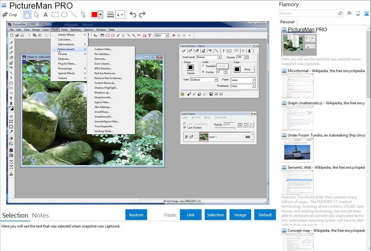Click the Shape Square black swatch
Viewport: 371px width, 251px height.
point(190,67)
